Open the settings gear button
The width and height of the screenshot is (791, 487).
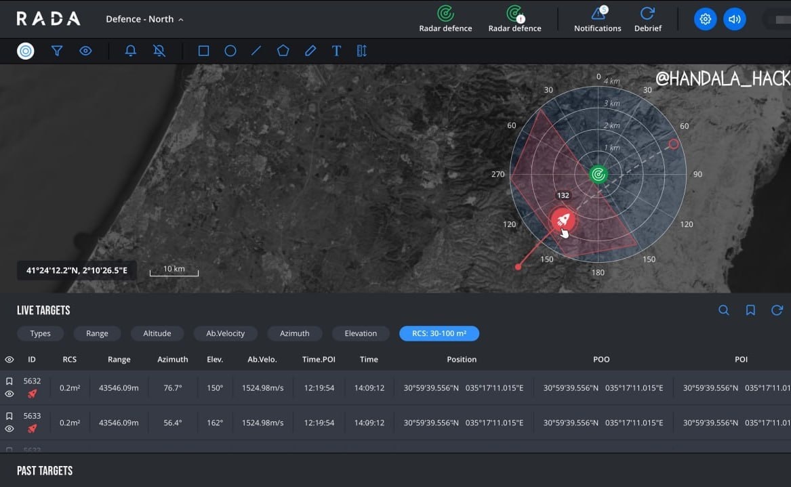click(705, 19)
